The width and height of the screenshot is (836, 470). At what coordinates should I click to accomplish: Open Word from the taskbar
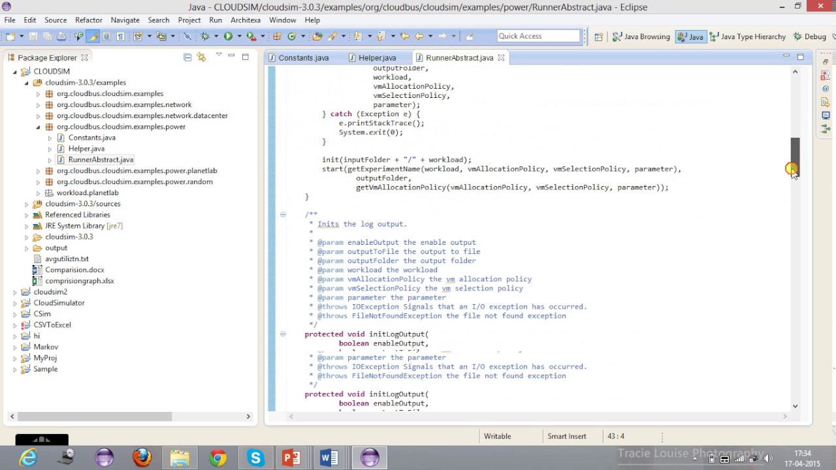tap(329, 458)
